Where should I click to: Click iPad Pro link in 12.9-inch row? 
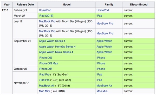44,80
